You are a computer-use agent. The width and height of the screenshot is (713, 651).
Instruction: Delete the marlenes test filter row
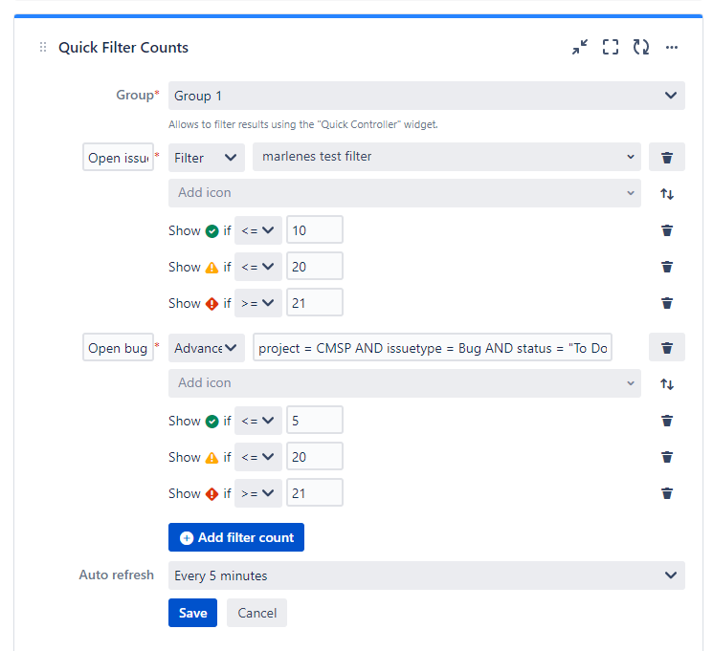tap(667, 158)
